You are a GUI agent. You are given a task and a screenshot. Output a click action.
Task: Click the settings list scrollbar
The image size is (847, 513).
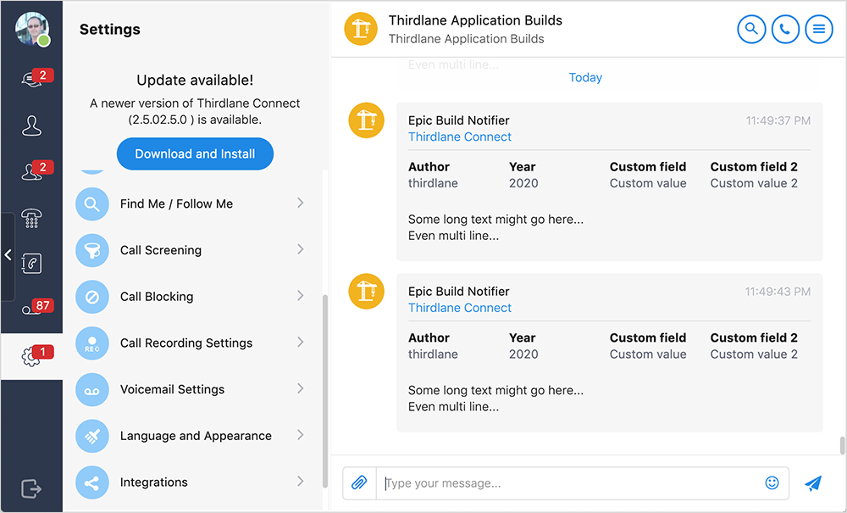point(325,390)
